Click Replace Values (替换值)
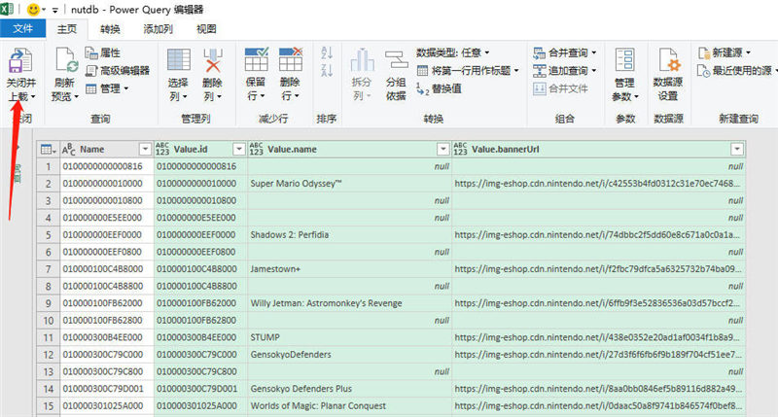Image resolution: width=778 pixels, height=417 pixels. click(x=440, y=88)
